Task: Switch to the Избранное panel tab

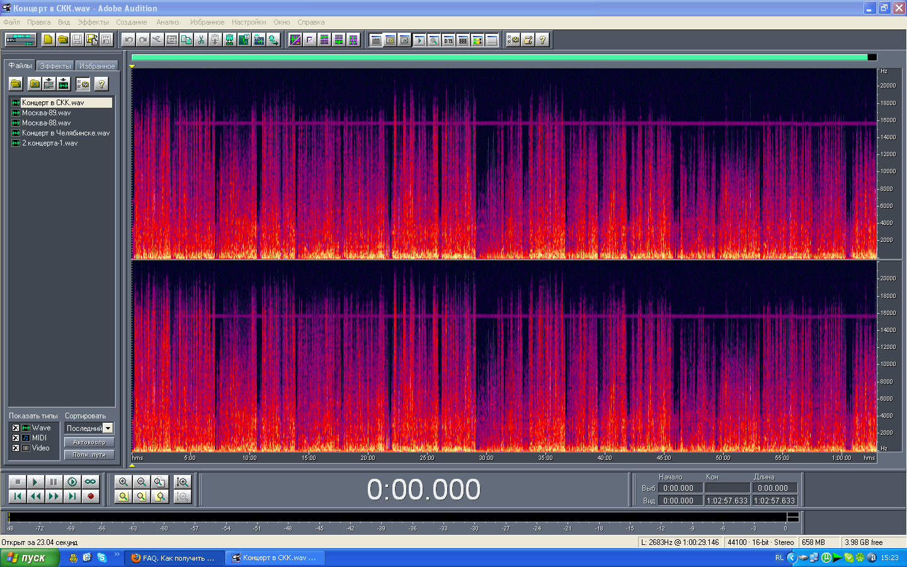Action: point(96,66)
